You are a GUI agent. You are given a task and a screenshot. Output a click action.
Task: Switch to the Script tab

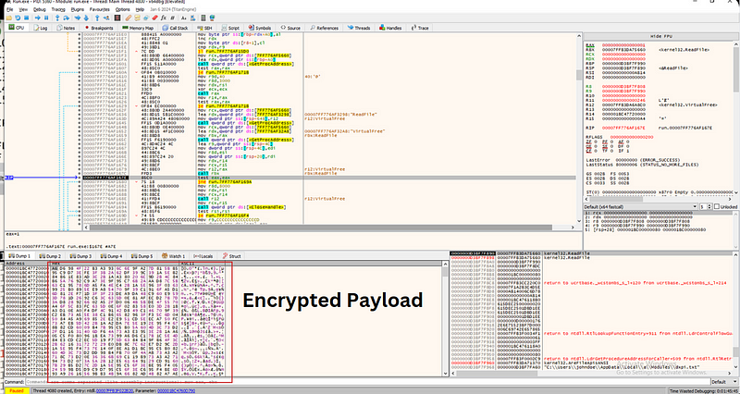pos(229,28)
